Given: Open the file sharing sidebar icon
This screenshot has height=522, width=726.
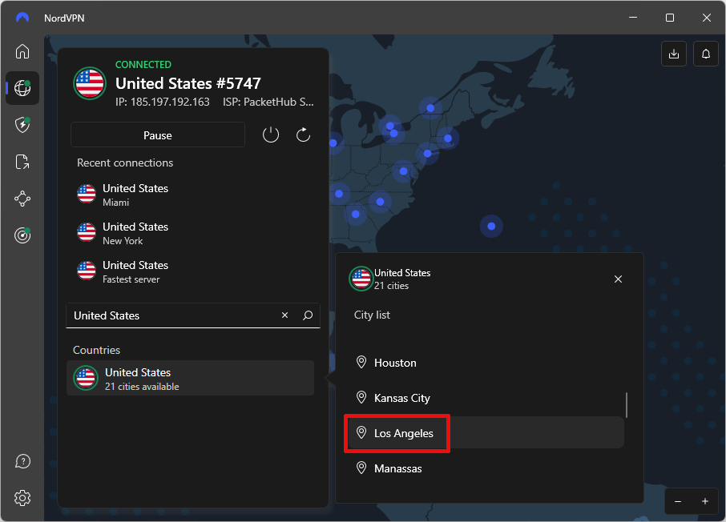Looking at the screenshot, I should 22,162.
